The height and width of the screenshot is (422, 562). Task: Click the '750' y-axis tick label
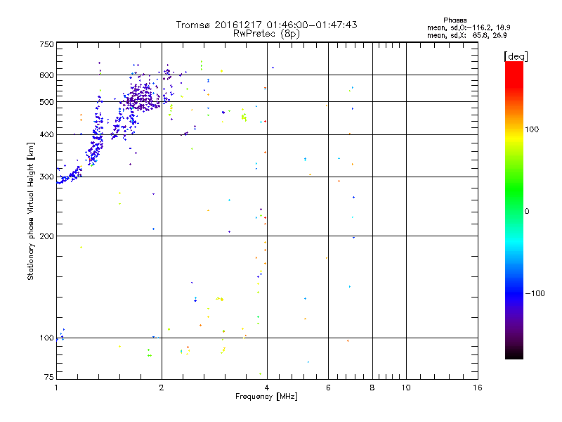click(47, 44)
